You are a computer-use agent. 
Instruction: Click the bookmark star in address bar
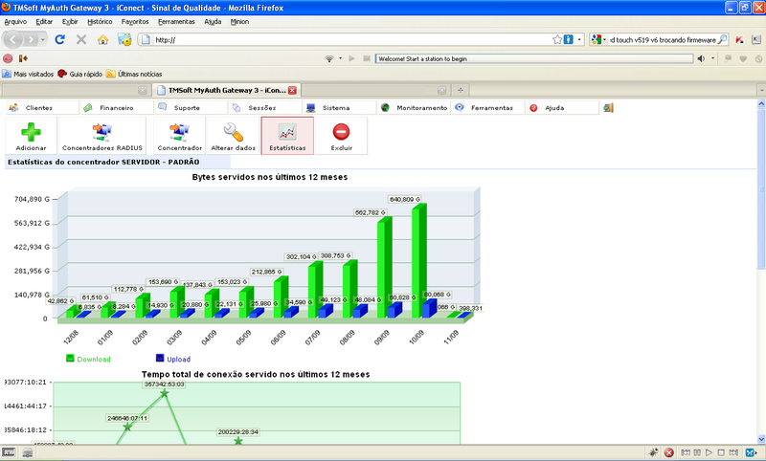click(557, 39)
